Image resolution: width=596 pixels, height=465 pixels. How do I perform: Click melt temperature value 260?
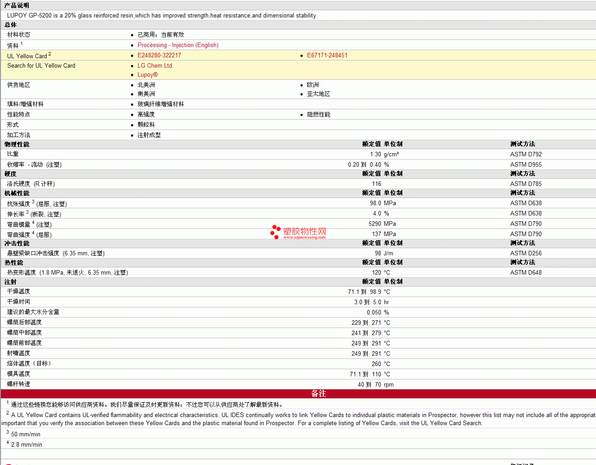point(376,364)
